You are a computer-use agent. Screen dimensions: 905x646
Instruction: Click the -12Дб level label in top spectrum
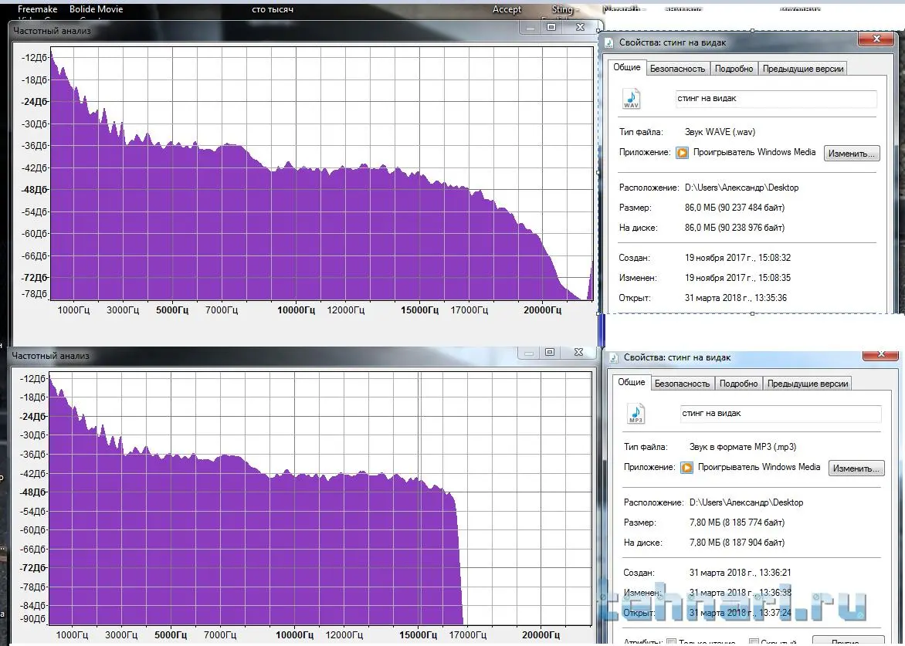[34, 58]
